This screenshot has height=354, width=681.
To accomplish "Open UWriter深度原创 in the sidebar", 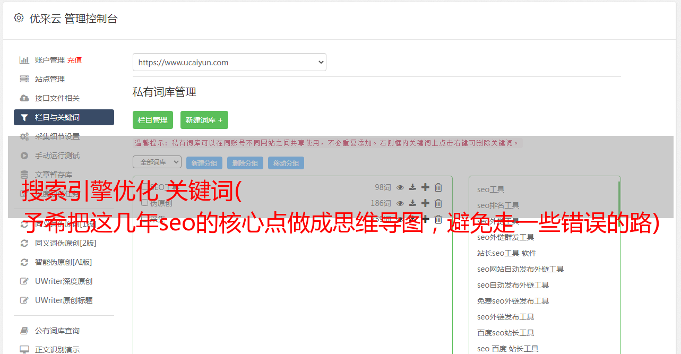I will click(64, 281).
